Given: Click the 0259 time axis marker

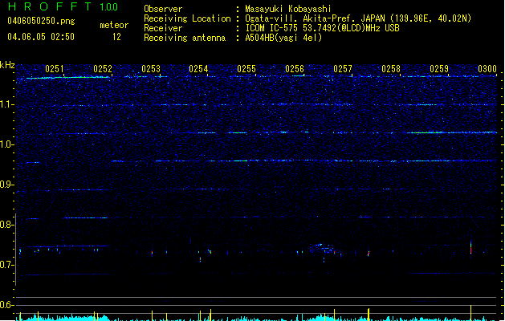Looking at the screenshot, I should tap(439, 69).
